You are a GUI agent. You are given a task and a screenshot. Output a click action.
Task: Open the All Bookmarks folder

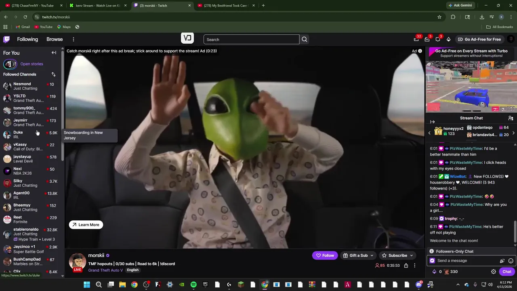pyautogui.click(x=500, y=27)
